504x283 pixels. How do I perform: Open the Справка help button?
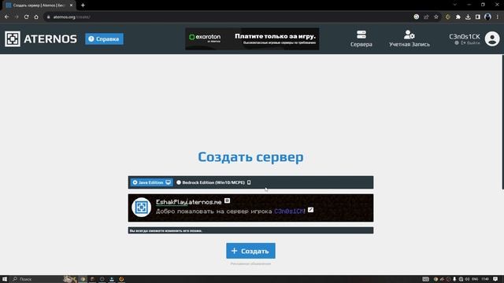pyautogui.click(x=104, y=39)
